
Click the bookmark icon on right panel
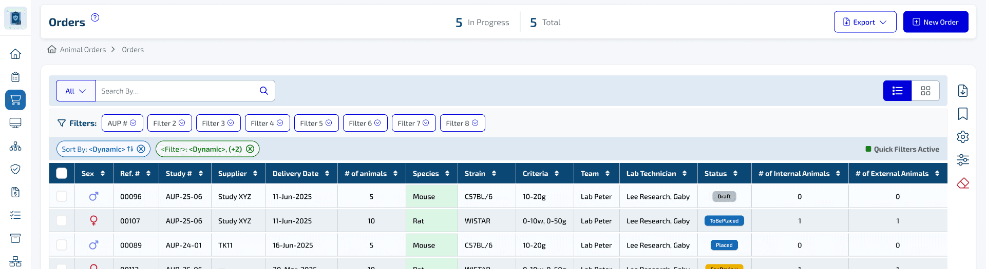[x=963, y=114]
